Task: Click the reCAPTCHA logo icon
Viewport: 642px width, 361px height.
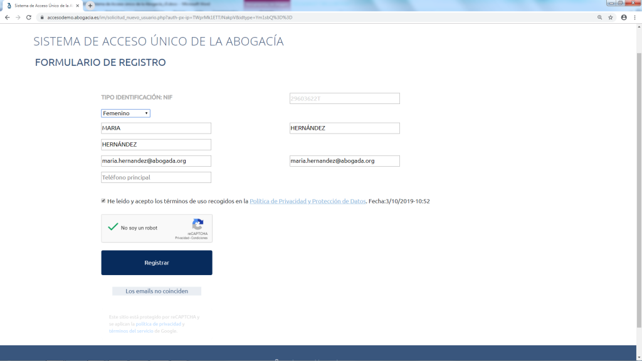Action: pyautogui.click(x=197, y=224)
